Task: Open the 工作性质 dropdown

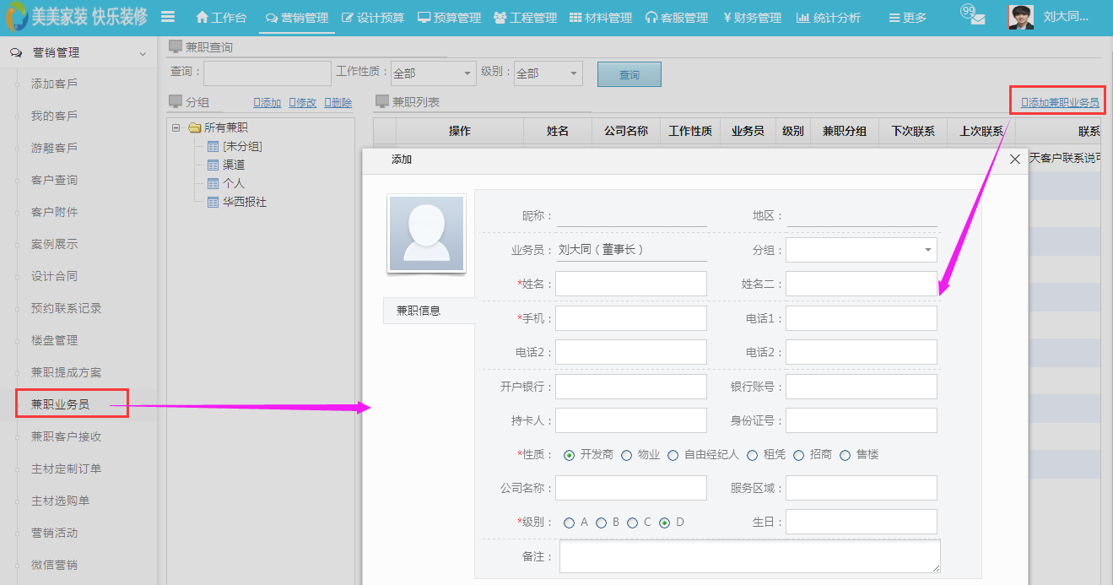Action: click(x=434, y=73)
